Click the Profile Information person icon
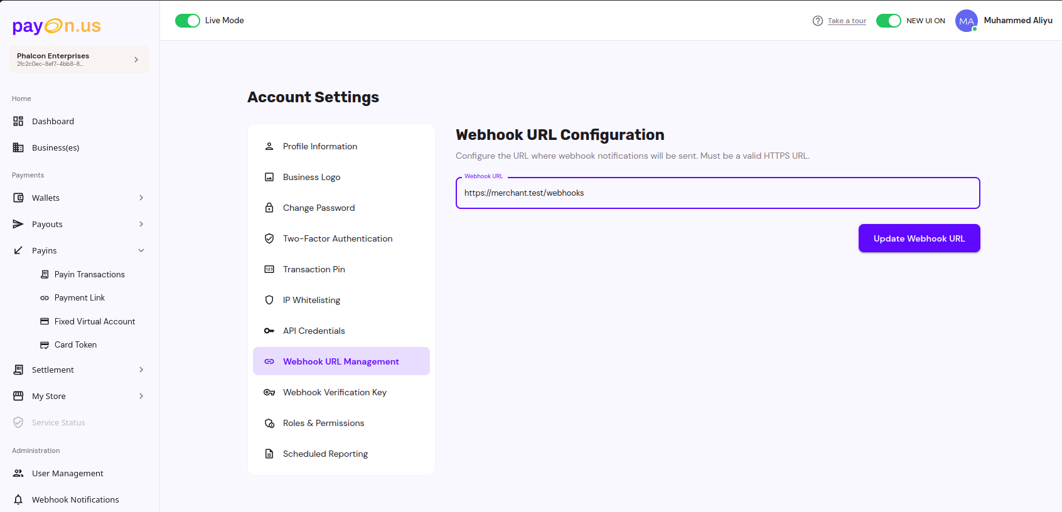Screen dimensions: 1062x512 (269, 146)
